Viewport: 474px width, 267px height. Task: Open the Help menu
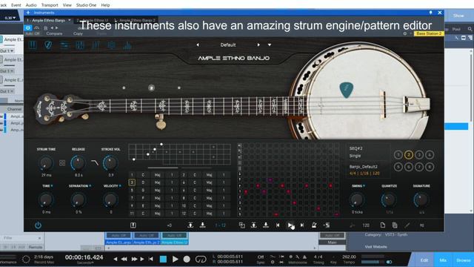coord(105,5)
